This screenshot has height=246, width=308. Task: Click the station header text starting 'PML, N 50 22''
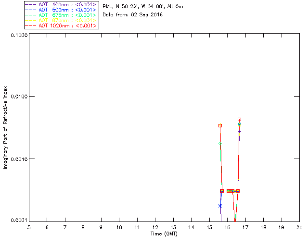(x=143, y=7)
